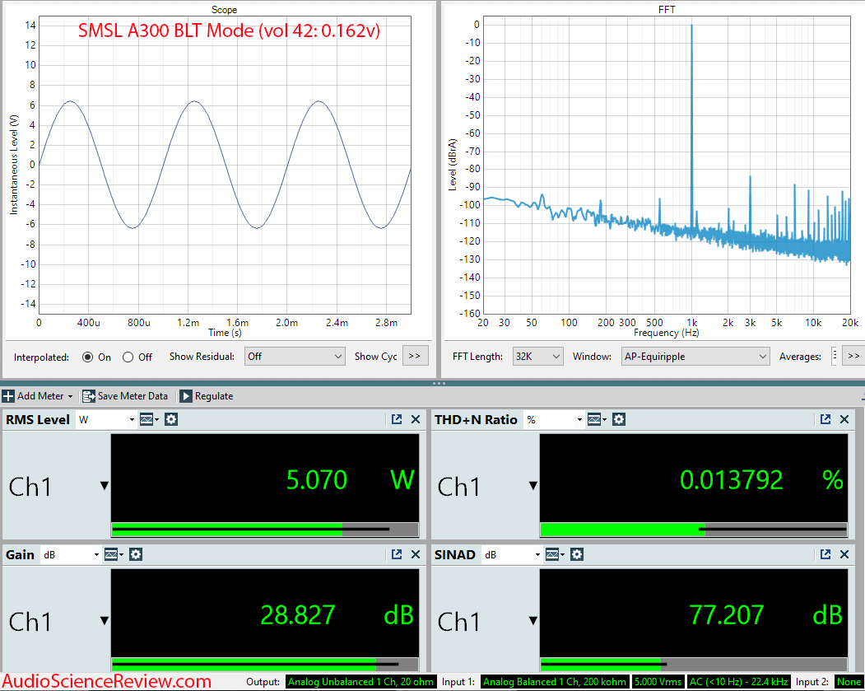Click the Scope graph title
This screenshot has width=865, height=691.
[224, 9]
